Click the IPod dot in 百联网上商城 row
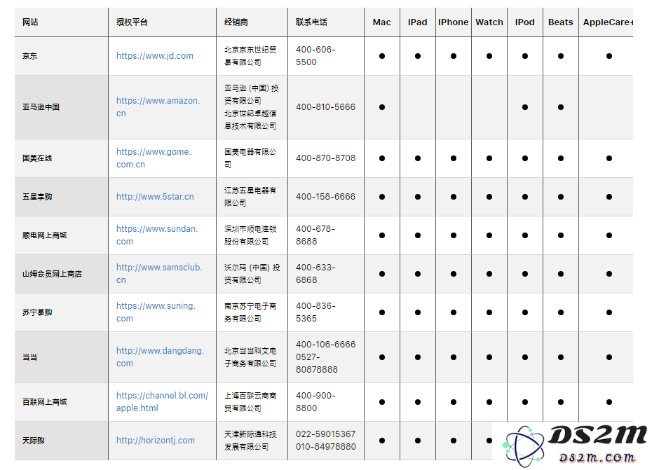The image size is (659, 470). 525,402
